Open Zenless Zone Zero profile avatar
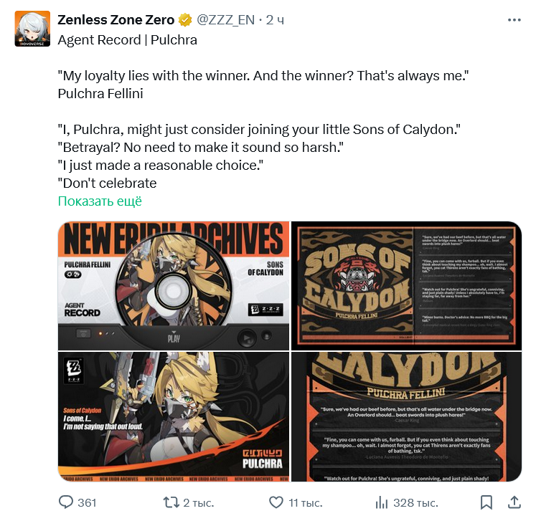 (x=32, y=29)
